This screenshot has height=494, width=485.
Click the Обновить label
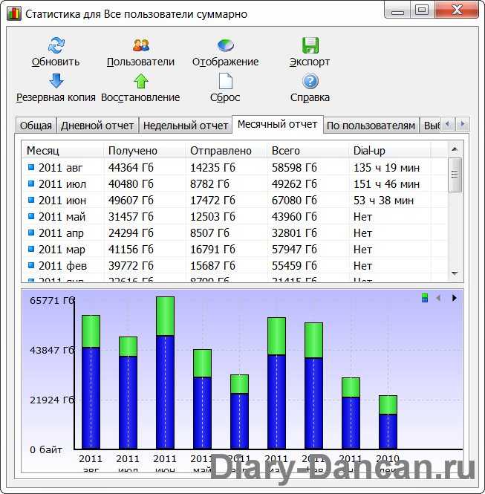(x=56, y=62)
